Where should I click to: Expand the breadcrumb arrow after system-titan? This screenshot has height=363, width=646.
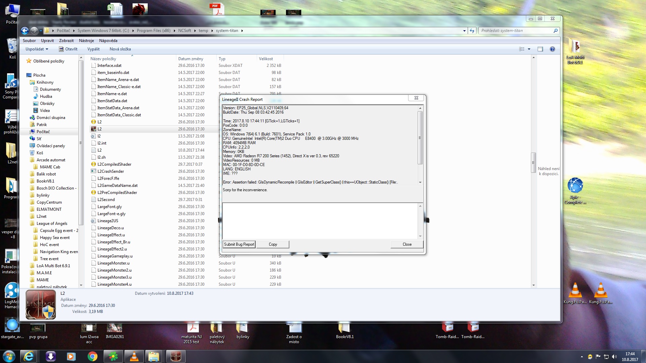pos(242,31)
